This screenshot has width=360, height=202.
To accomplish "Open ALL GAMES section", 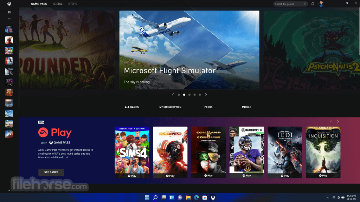I will [132, 107].
